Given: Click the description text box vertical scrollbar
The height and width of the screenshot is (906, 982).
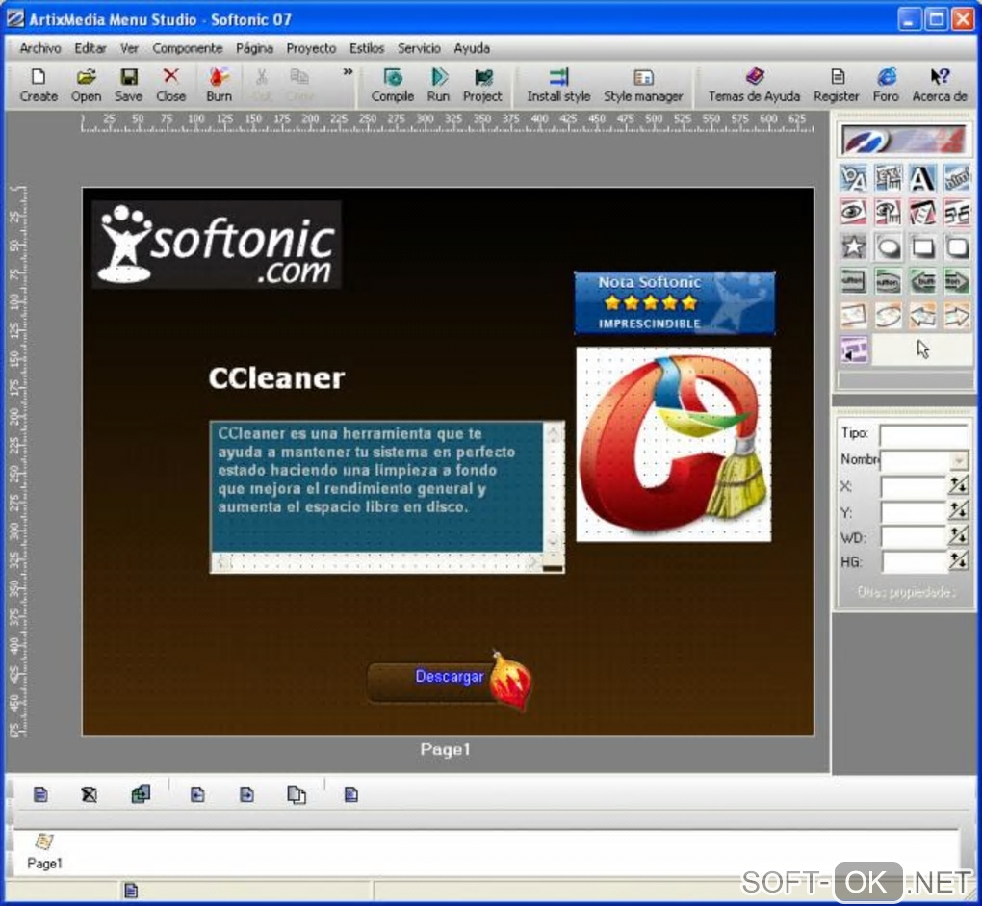Looking at the screenshot, I should pos(553,488).
